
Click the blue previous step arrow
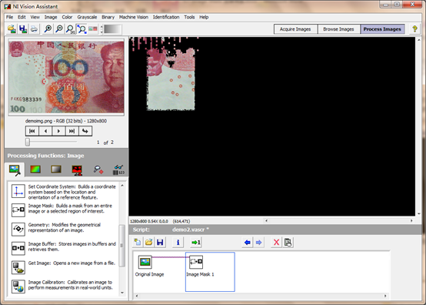248,242
